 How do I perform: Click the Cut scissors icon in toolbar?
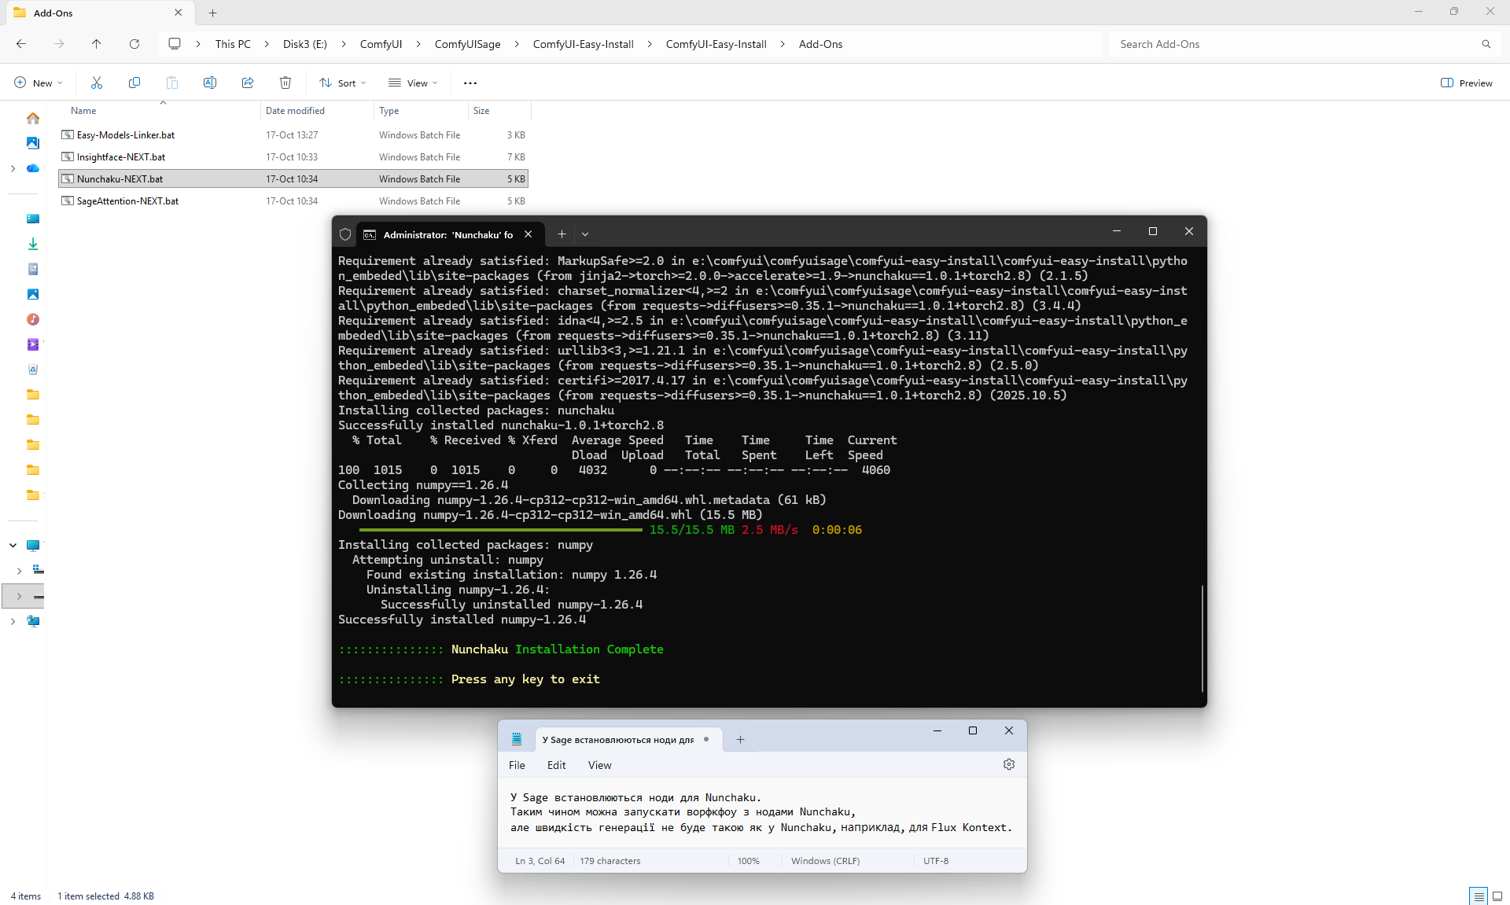point(97,83)
